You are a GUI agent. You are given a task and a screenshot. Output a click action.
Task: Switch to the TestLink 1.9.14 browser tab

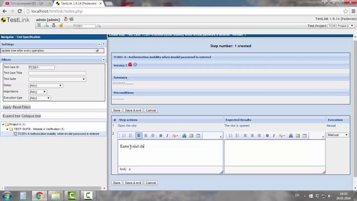click(78, 3)
